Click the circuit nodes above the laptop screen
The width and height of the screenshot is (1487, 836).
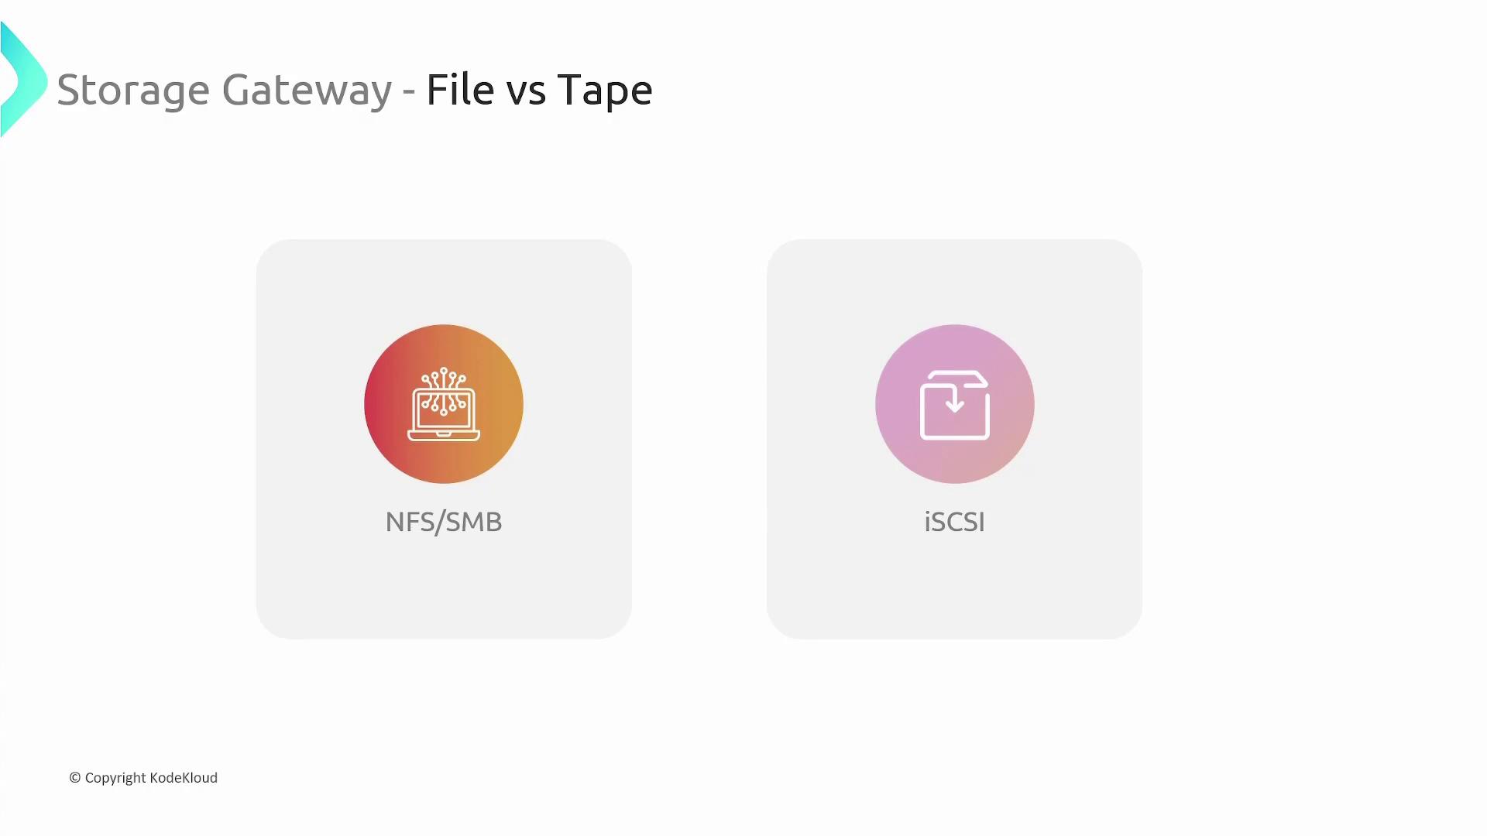tap(444, 379)
